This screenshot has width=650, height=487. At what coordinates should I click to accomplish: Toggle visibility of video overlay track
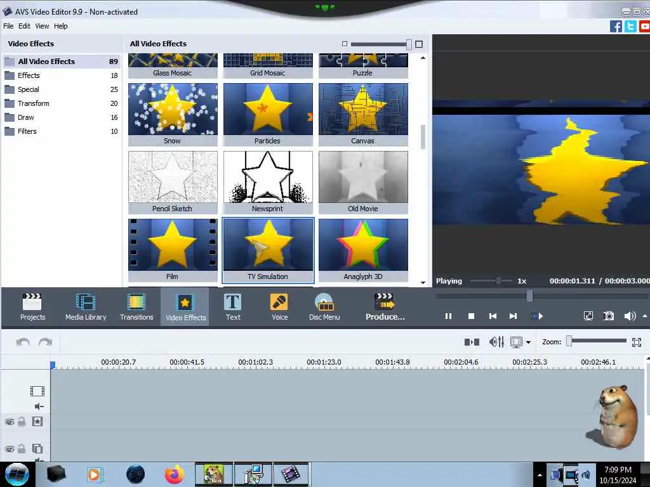(x=9, y=449)
